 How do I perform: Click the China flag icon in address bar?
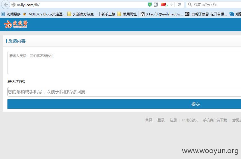pos(163,5)
